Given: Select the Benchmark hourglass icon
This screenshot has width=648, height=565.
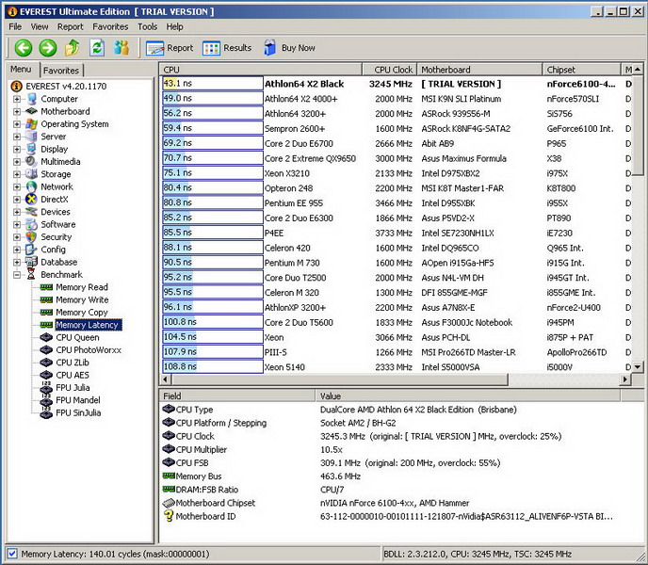Looking at the screenshot, I should pos(31,274).
